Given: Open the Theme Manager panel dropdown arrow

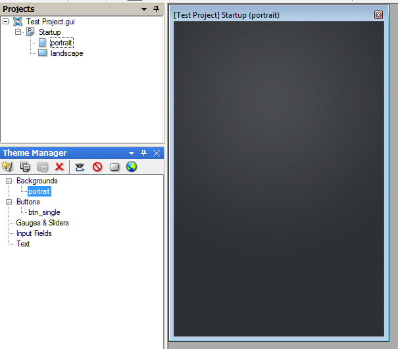Looking at the screenshot, I should click(132, 153).
